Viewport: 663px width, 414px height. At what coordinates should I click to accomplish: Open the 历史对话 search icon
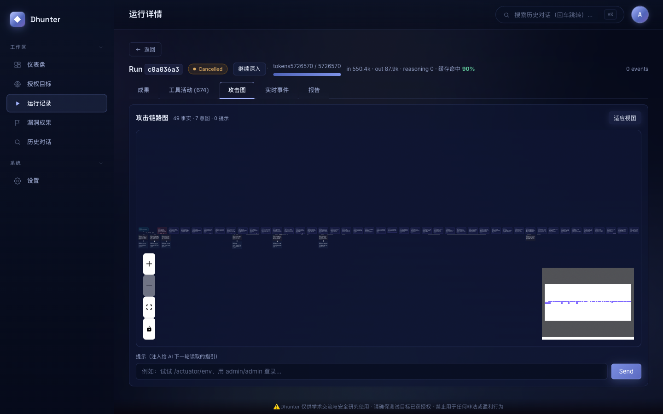coord(17,142)
